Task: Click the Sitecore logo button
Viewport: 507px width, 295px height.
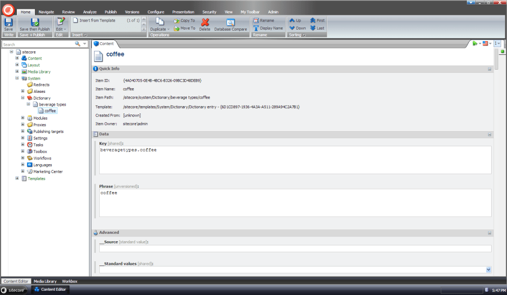Action: (x=8, y=8)
